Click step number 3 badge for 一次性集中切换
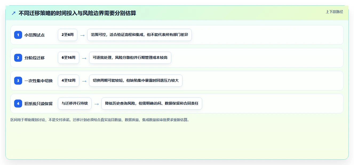Image resolution: width=354 pixels, height=165 pixels. coord(18,81)
